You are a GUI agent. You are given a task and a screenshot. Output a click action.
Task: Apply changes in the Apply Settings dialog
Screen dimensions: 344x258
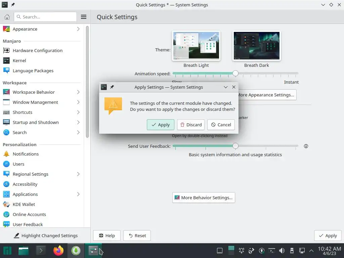tap(160, 125)
